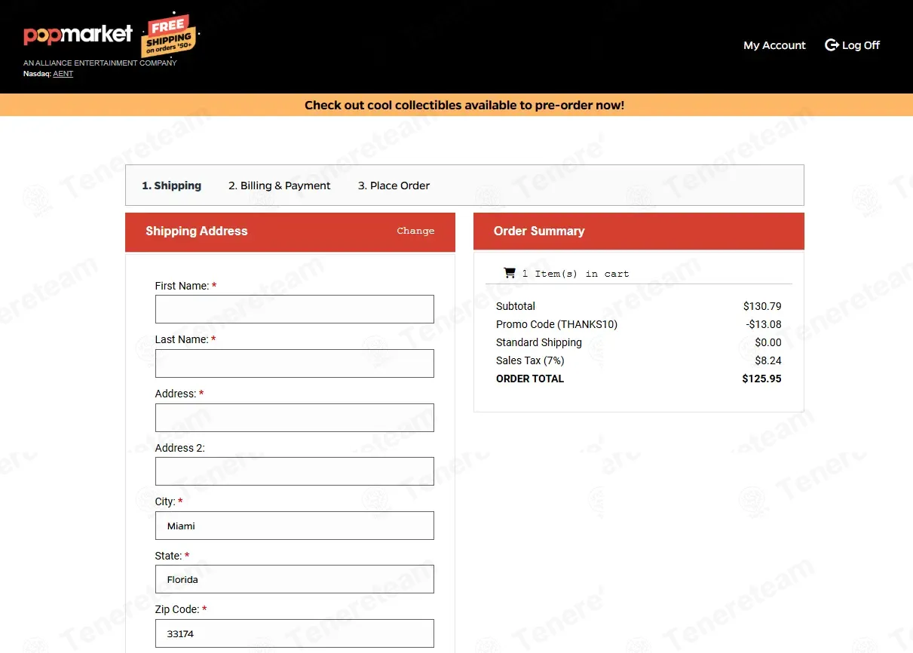Image resolution: width=913 pixels, height=653 pixels.
Task: Click the shopping cart icon in Order Summary
Action: coord(510,273)
